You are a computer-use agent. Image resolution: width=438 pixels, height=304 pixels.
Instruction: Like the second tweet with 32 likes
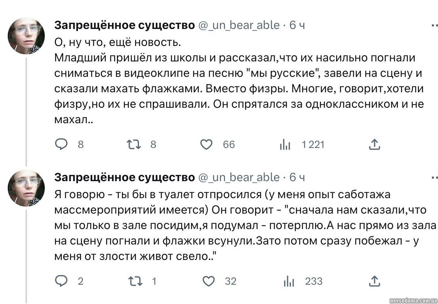(x=208, y=281)
